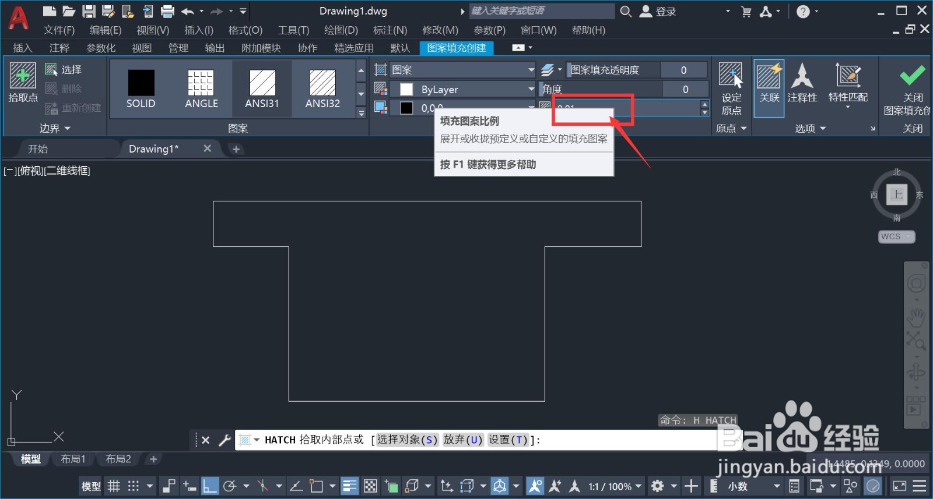The width and height of the screenshot is (933, 499).
Task: Click the Pick Points (拾取点) hatch button
Action: coord(23,83)
